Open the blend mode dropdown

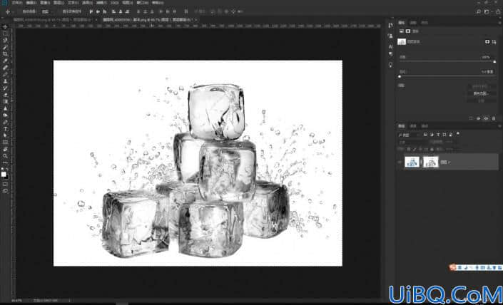pyautogui.click(x=413, y=142)
